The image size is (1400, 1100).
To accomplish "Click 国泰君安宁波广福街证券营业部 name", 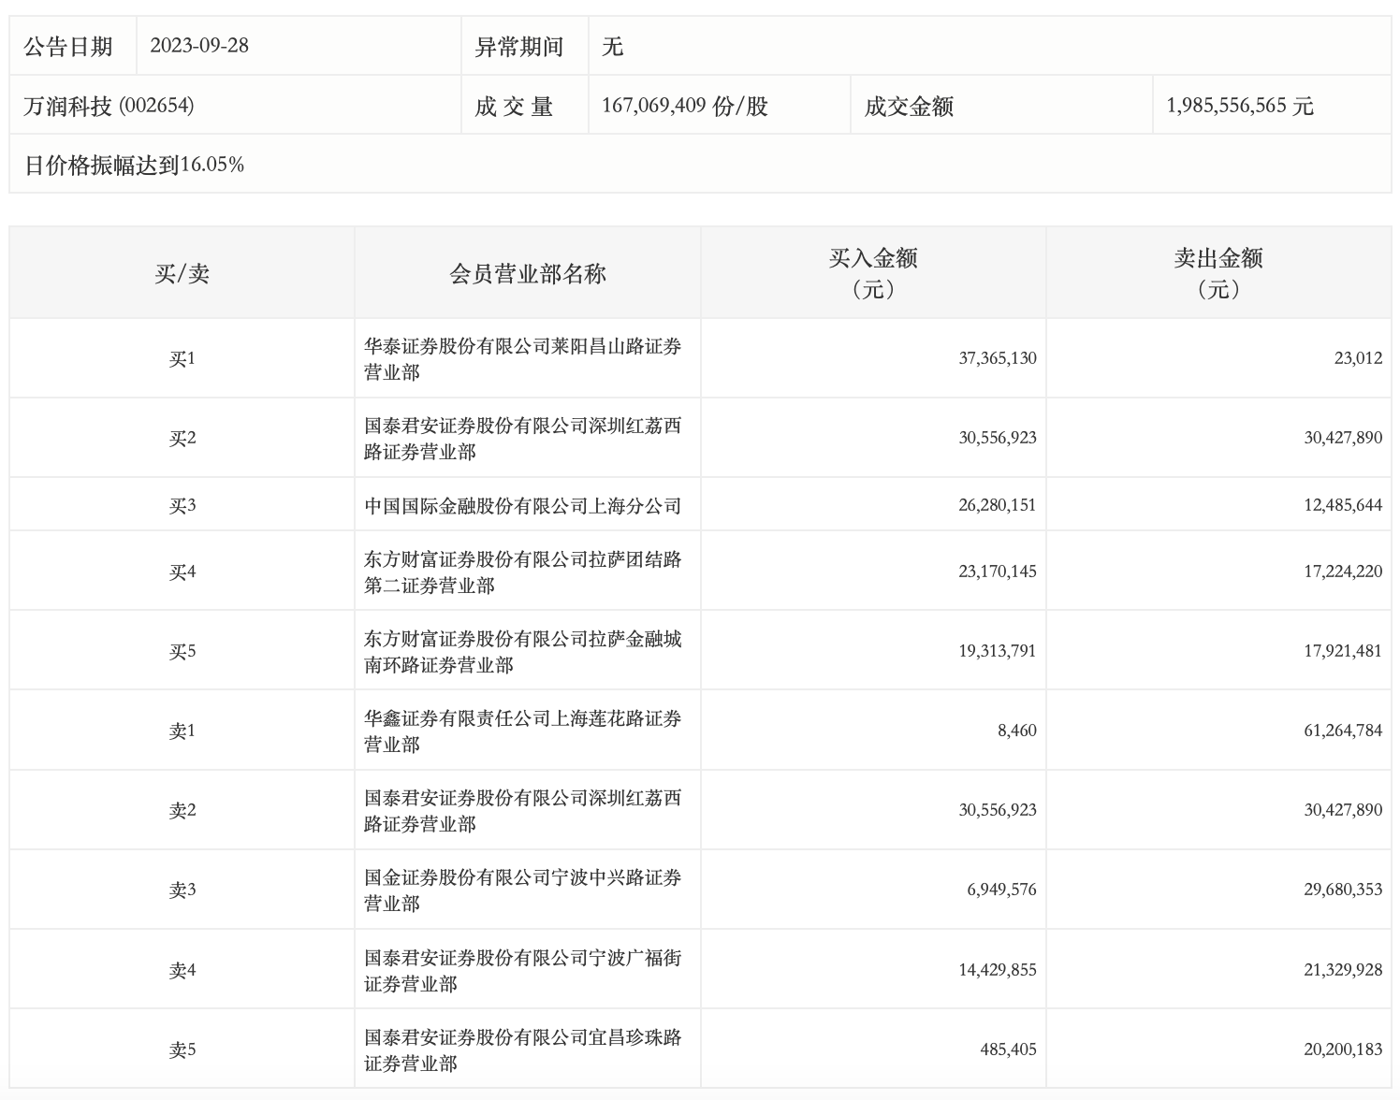I will [523, 971].
